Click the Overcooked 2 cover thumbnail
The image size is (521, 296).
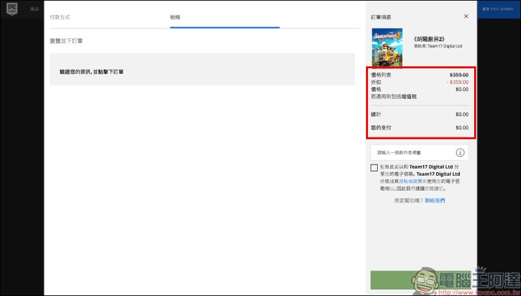click(x=386, y=47)
